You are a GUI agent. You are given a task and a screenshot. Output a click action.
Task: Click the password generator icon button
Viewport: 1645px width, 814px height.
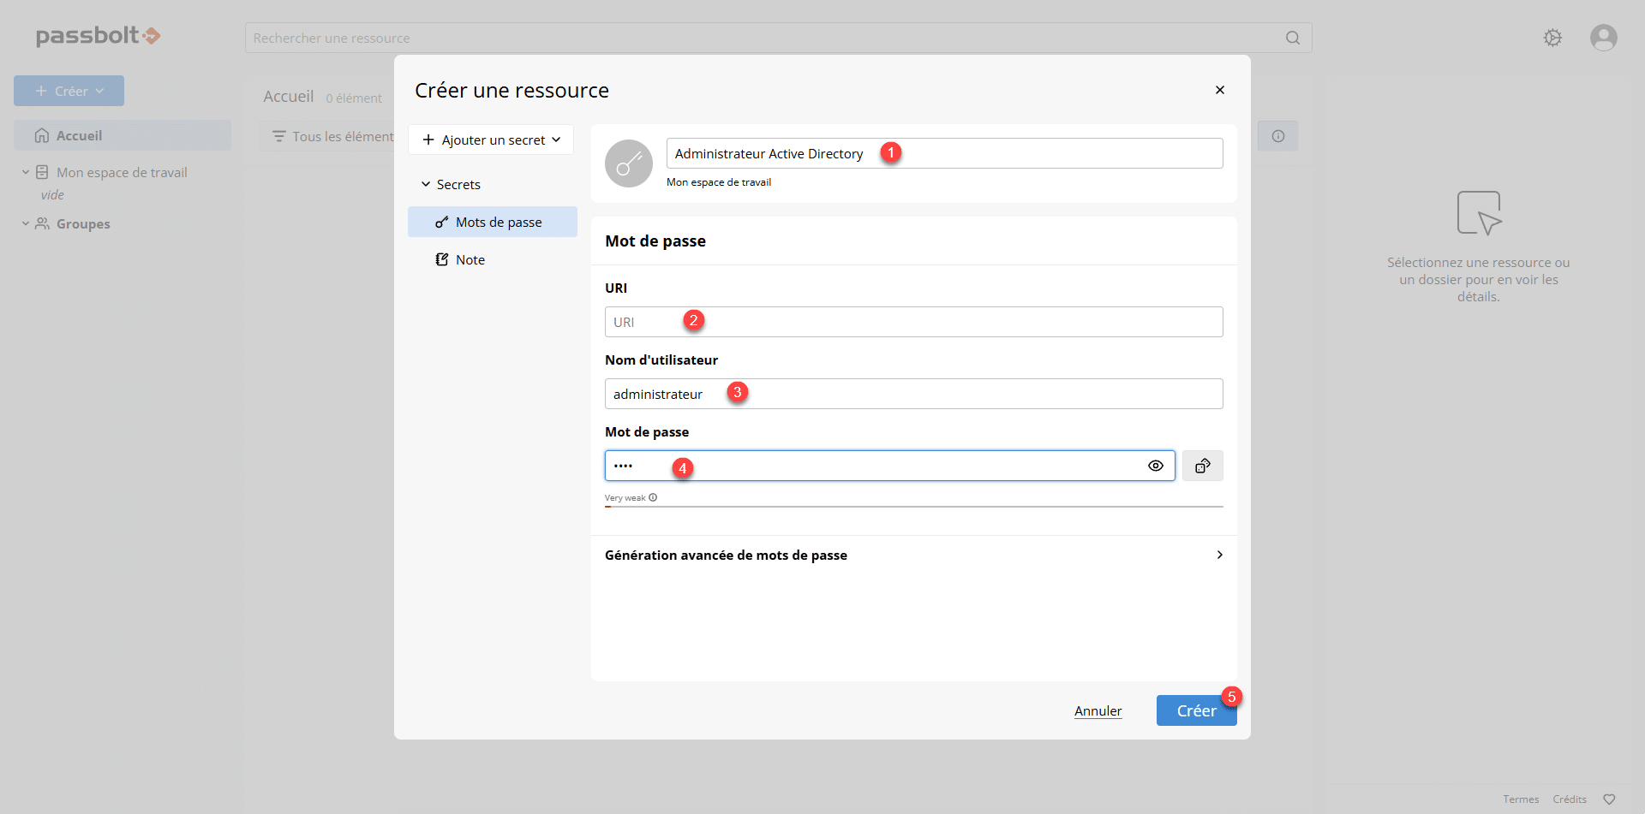[1202, 466]
